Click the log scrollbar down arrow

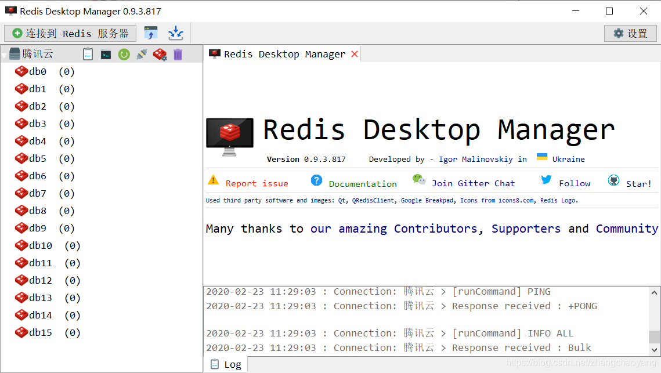(x=654, y=349)
